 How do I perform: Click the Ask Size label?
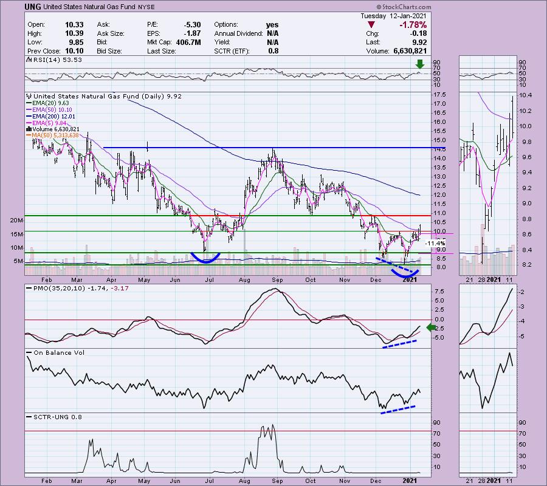click(110, 33)
